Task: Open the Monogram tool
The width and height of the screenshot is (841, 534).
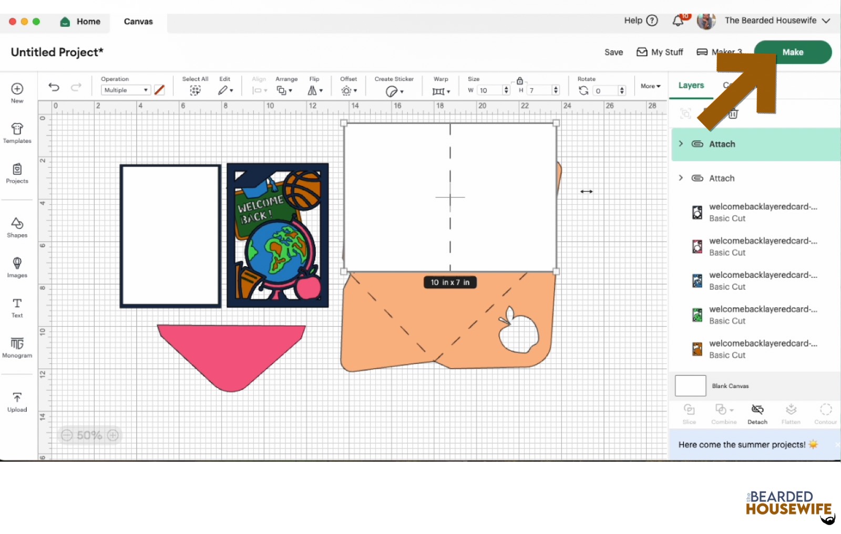Action: pos(17,348)
